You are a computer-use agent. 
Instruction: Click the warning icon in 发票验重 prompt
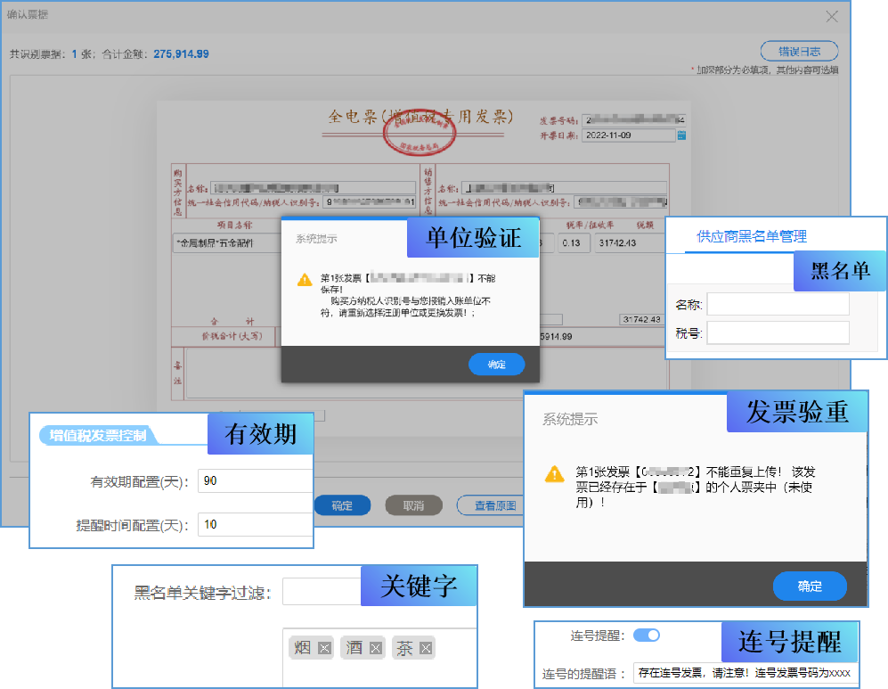(x=554, y=473)
